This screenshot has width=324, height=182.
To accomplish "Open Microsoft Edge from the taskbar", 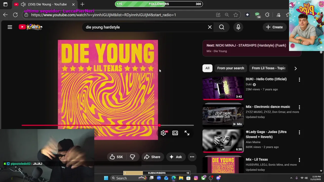I will pos(174,178).
